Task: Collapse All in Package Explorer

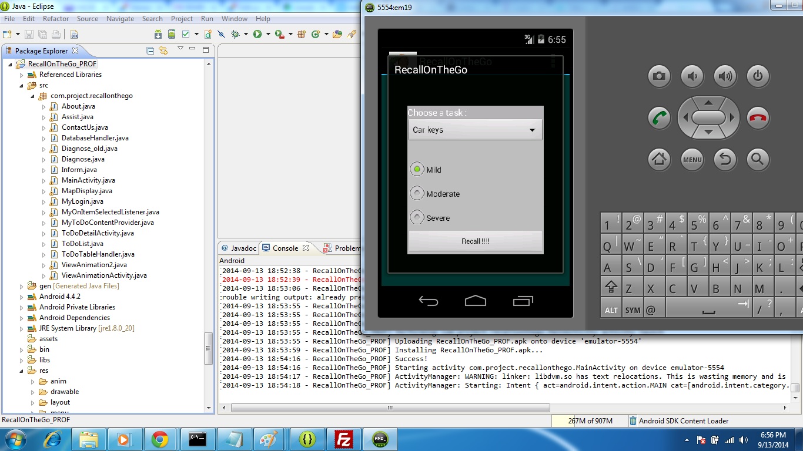Action: (x=150, y=51)
